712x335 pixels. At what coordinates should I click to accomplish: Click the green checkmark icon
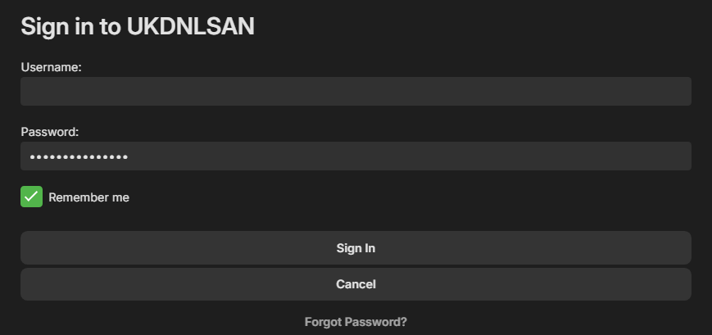click(x=31, y=197)
